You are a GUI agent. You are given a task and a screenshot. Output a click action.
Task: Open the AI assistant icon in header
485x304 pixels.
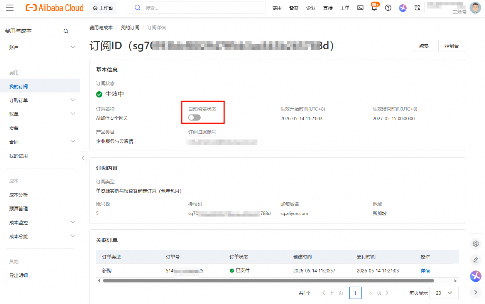pos(403,8)
